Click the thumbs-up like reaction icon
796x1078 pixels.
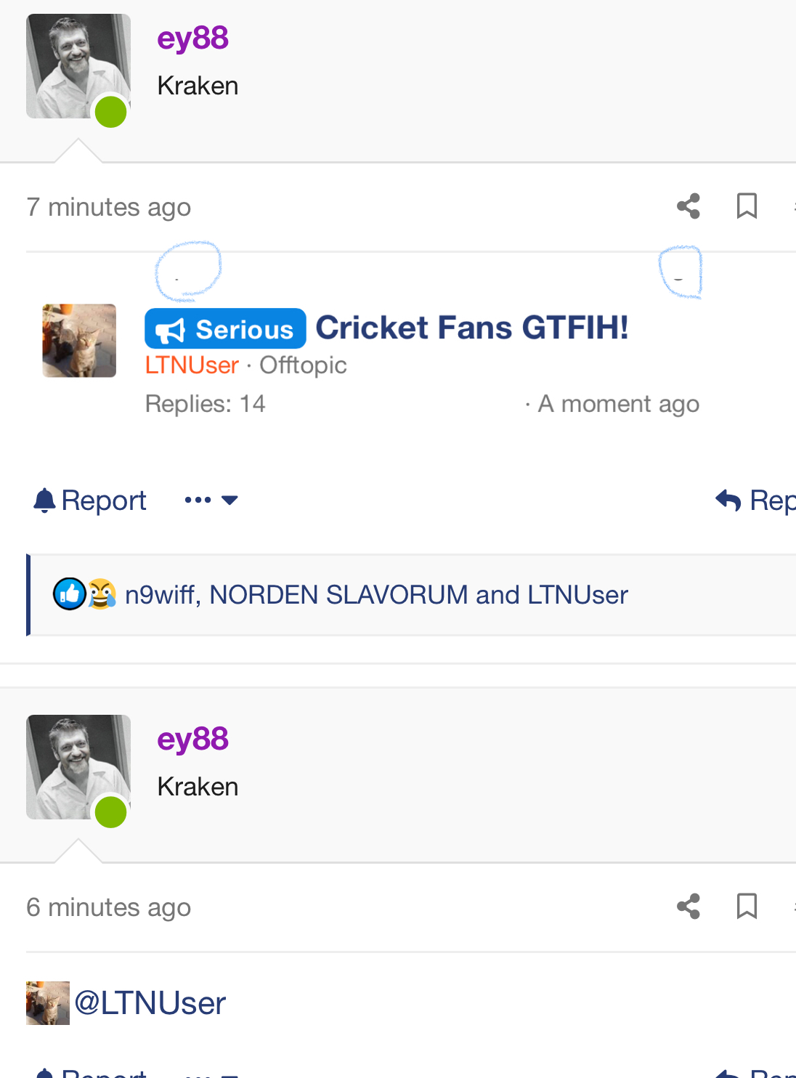pos(70,594)
